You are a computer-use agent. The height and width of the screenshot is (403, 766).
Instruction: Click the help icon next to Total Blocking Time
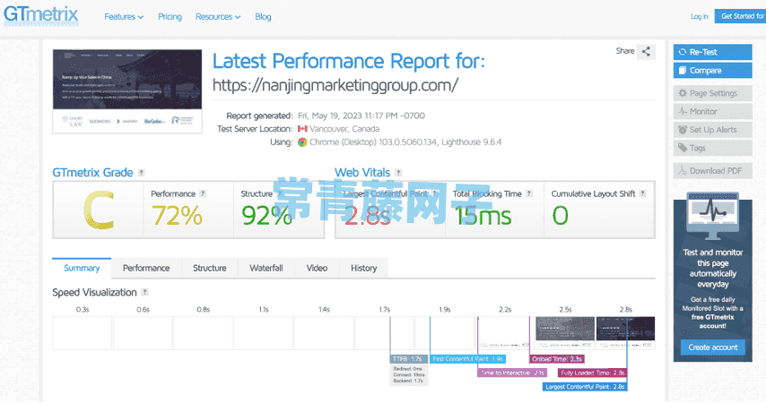click(x=528, y=193)
